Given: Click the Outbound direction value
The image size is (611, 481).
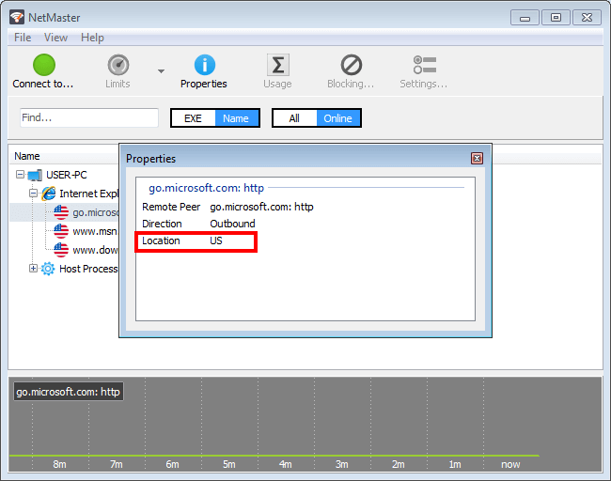Looking at the screenshot, I should [232, 224].
